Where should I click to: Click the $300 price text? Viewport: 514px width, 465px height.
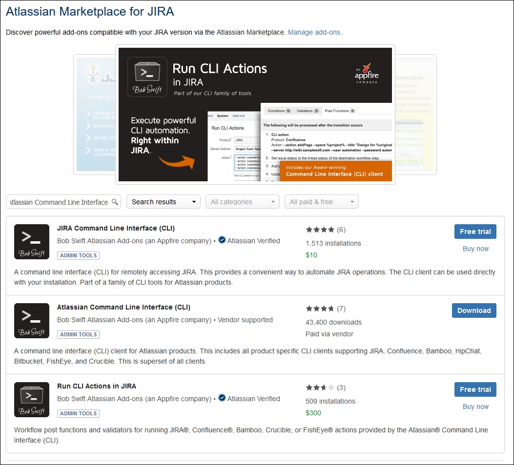point(313,413)
